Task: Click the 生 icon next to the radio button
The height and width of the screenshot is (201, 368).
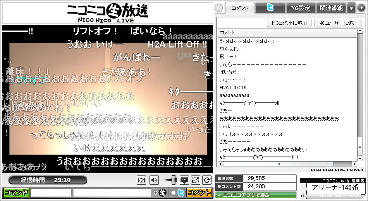Action: click(162, 192)
